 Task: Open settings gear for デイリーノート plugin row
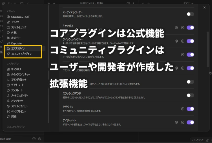[176, 122]
